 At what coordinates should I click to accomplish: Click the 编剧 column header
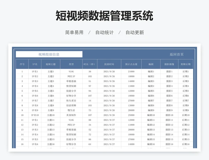pos(151,64)
